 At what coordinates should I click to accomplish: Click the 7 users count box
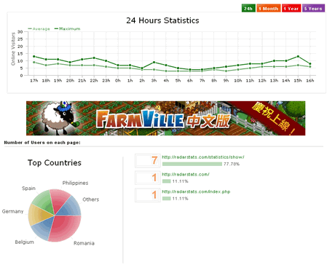tap(148, 160)
